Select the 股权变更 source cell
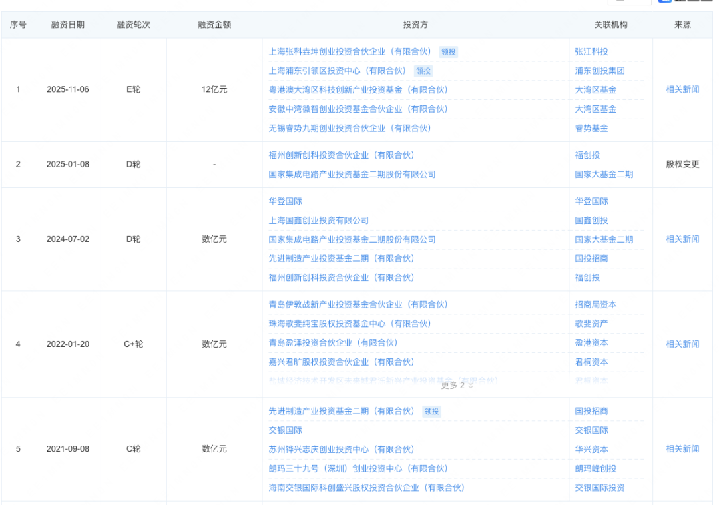719x505 pixels. [x=682, y=164]
